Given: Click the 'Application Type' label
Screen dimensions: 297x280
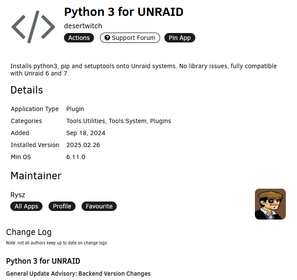Looking at the screenshot, I should pyautogui.click(x=35, y=109).
